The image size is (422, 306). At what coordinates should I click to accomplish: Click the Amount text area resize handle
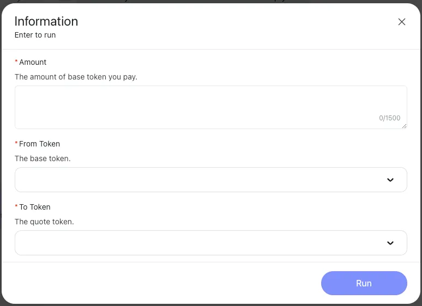tap(405, 126)
